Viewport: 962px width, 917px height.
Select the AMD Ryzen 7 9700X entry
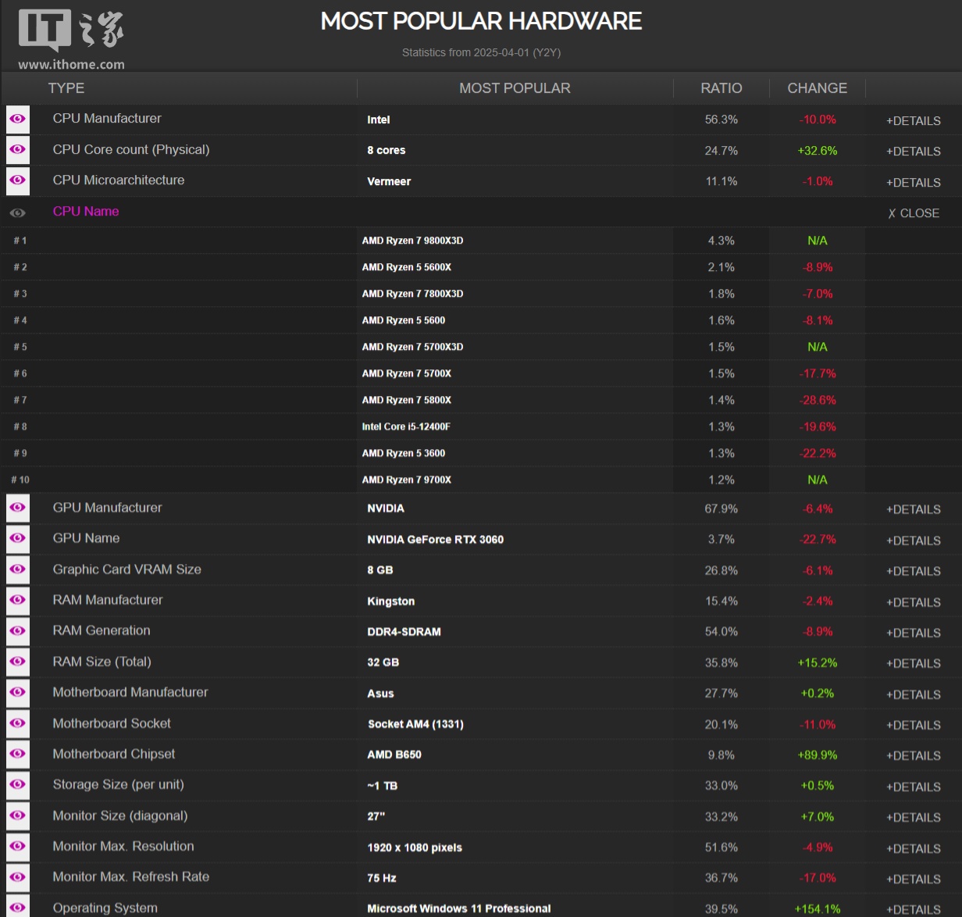[x=406, y=480]
